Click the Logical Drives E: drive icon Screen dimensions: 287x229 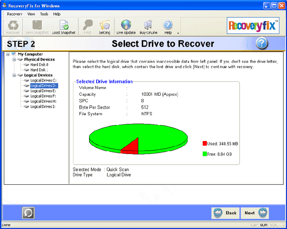pos(27,91)
